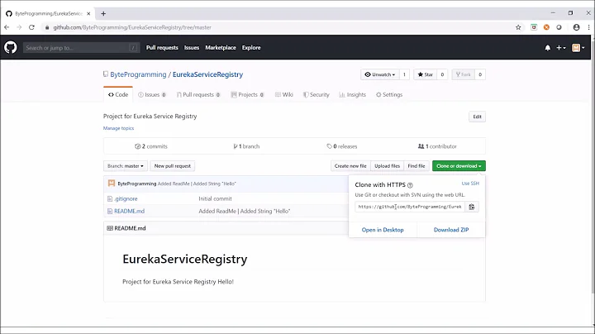
Task: Edit repository description
Action: 477,117
